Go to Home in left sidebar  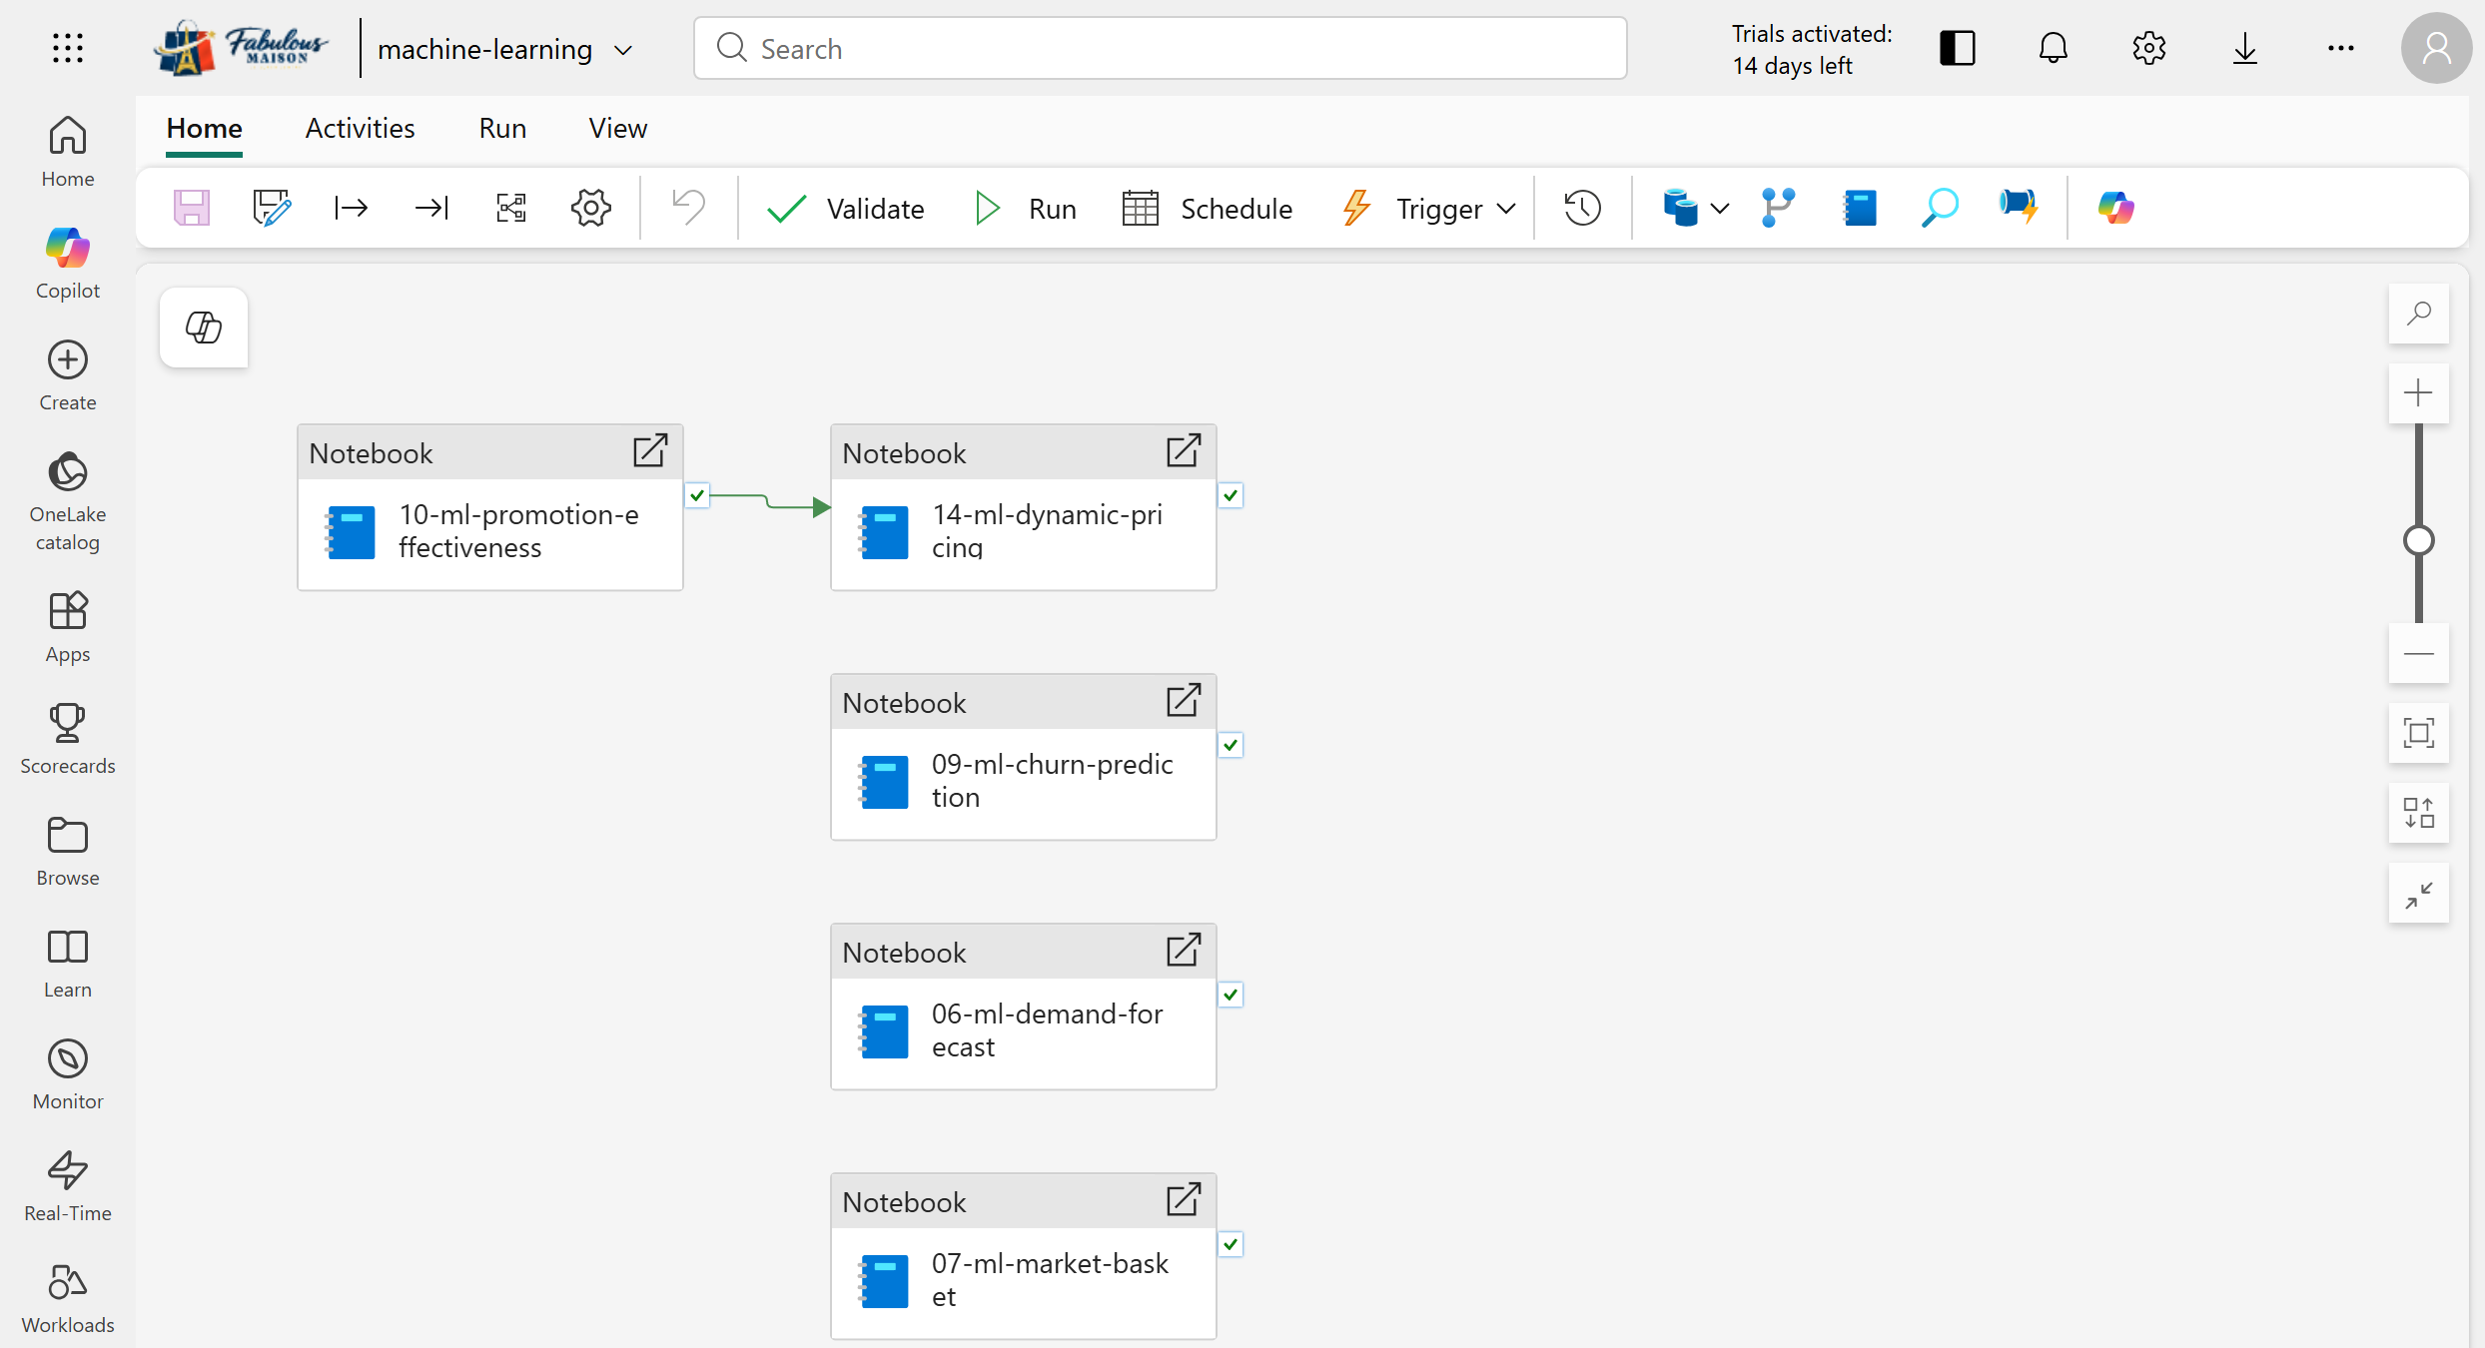point(68,152)
